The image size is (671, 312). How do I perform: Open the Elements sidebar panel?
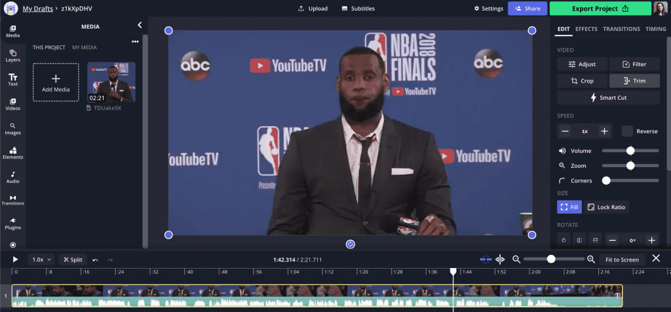point(13,153)
